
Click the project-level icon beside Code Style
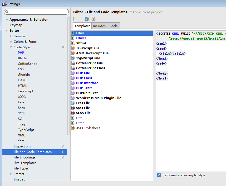(x=63, y=47)
